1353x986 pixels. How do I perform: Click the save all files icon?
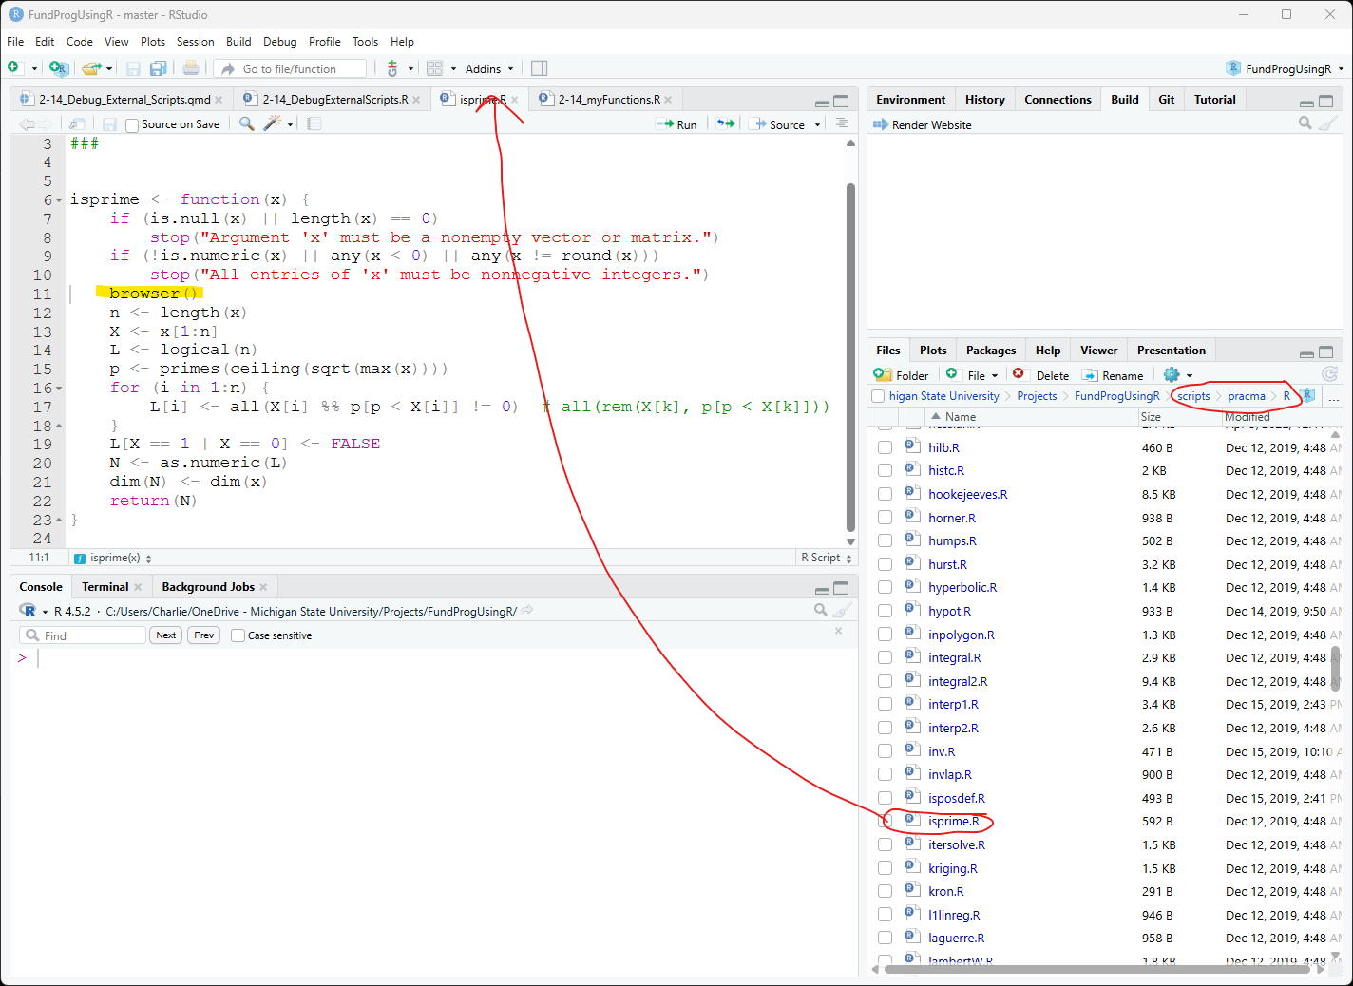click(158, 68)
